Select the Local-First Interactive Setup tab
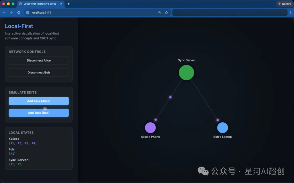294x183 pixels. [39, 4]
